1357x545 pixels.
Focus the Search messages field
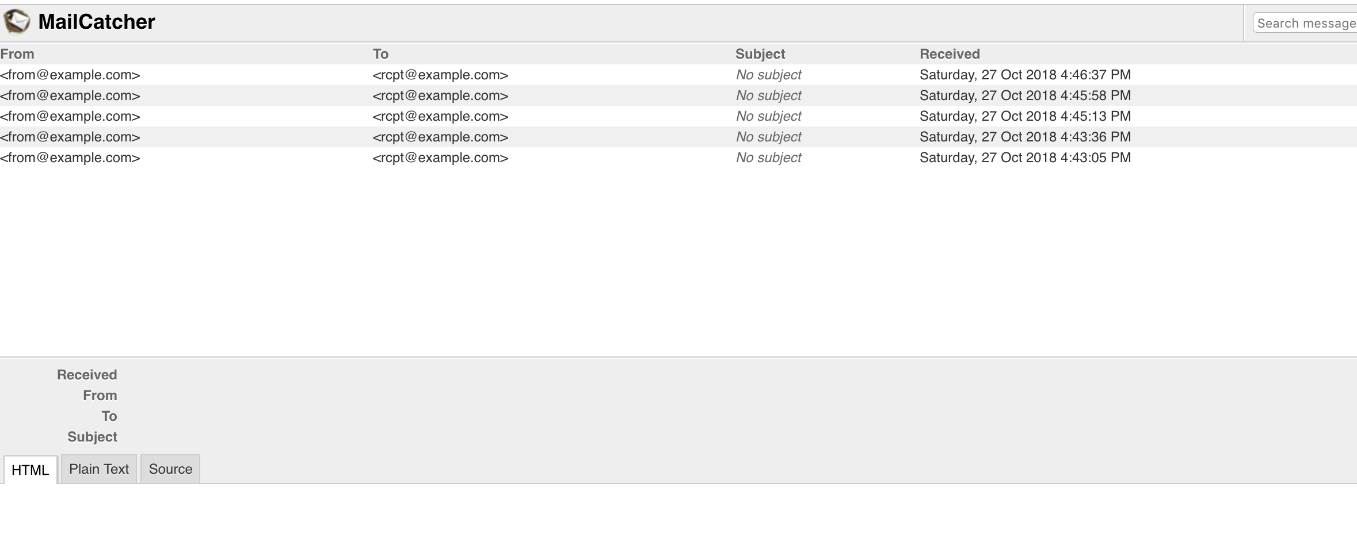pyautogui.click(x=1305, y=23)
